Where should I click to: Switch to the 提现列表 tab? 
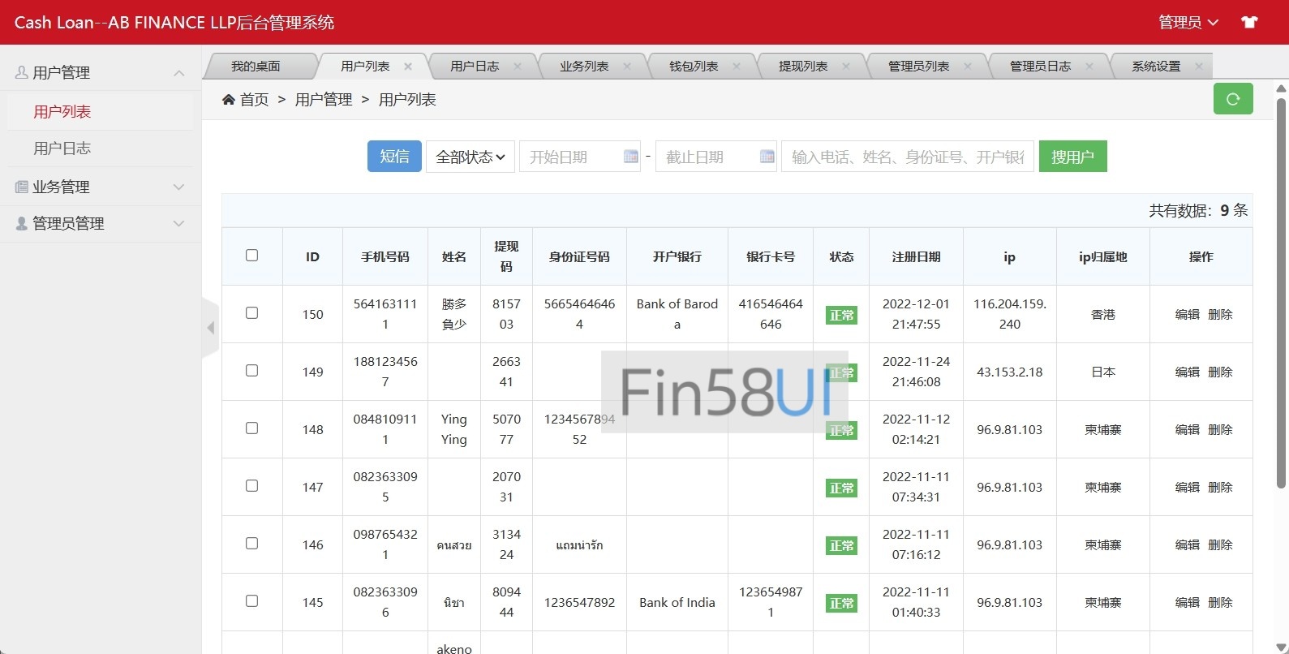pyautogui.click(x=802, y=67)
